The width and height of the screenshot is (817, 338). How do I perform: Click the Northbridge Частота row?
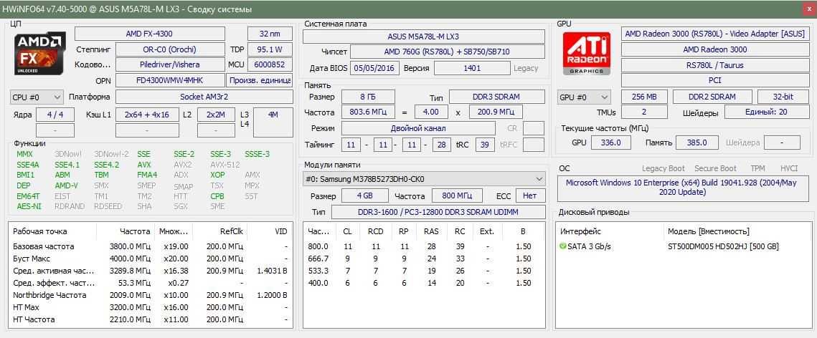[151, 295]
